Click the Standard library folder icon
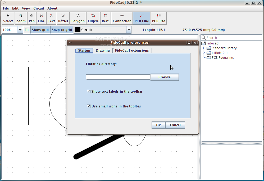This screenshot has width=264, height=181. [209, 48]
